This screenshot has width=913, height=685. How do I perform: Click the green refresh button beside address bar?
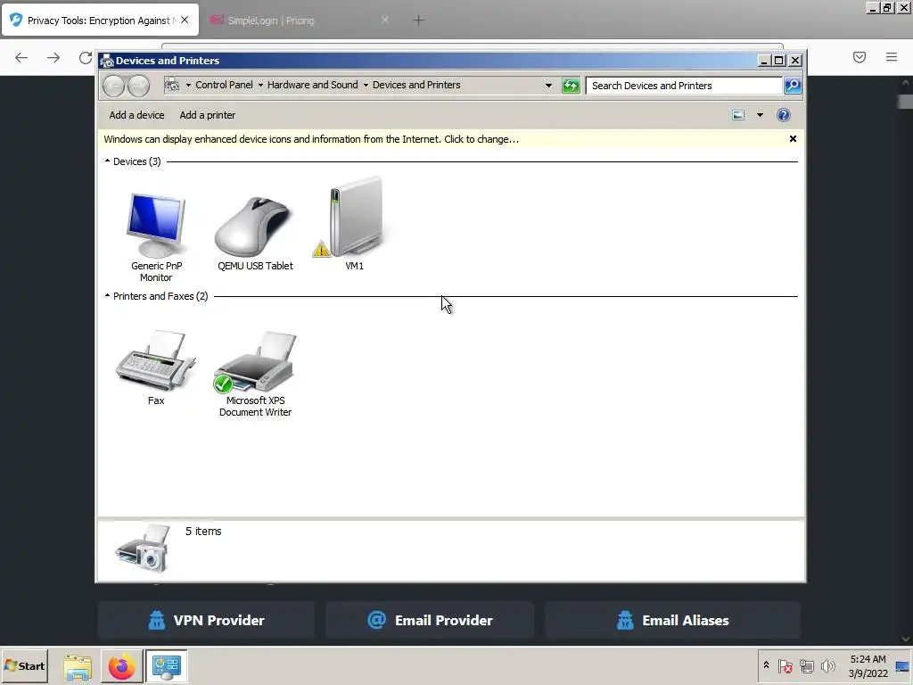pos(571,86)
